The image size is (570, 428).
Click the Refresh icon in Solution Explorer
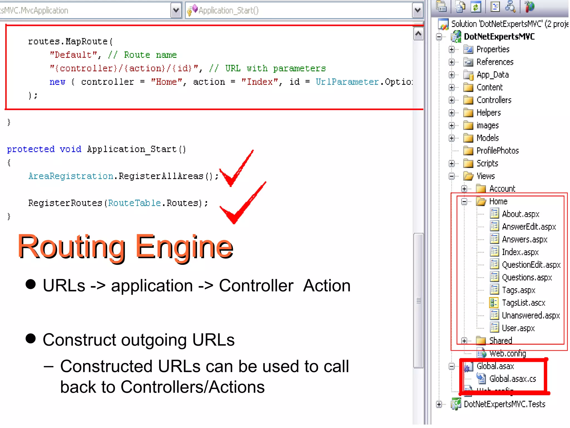(x=476, y=7)
